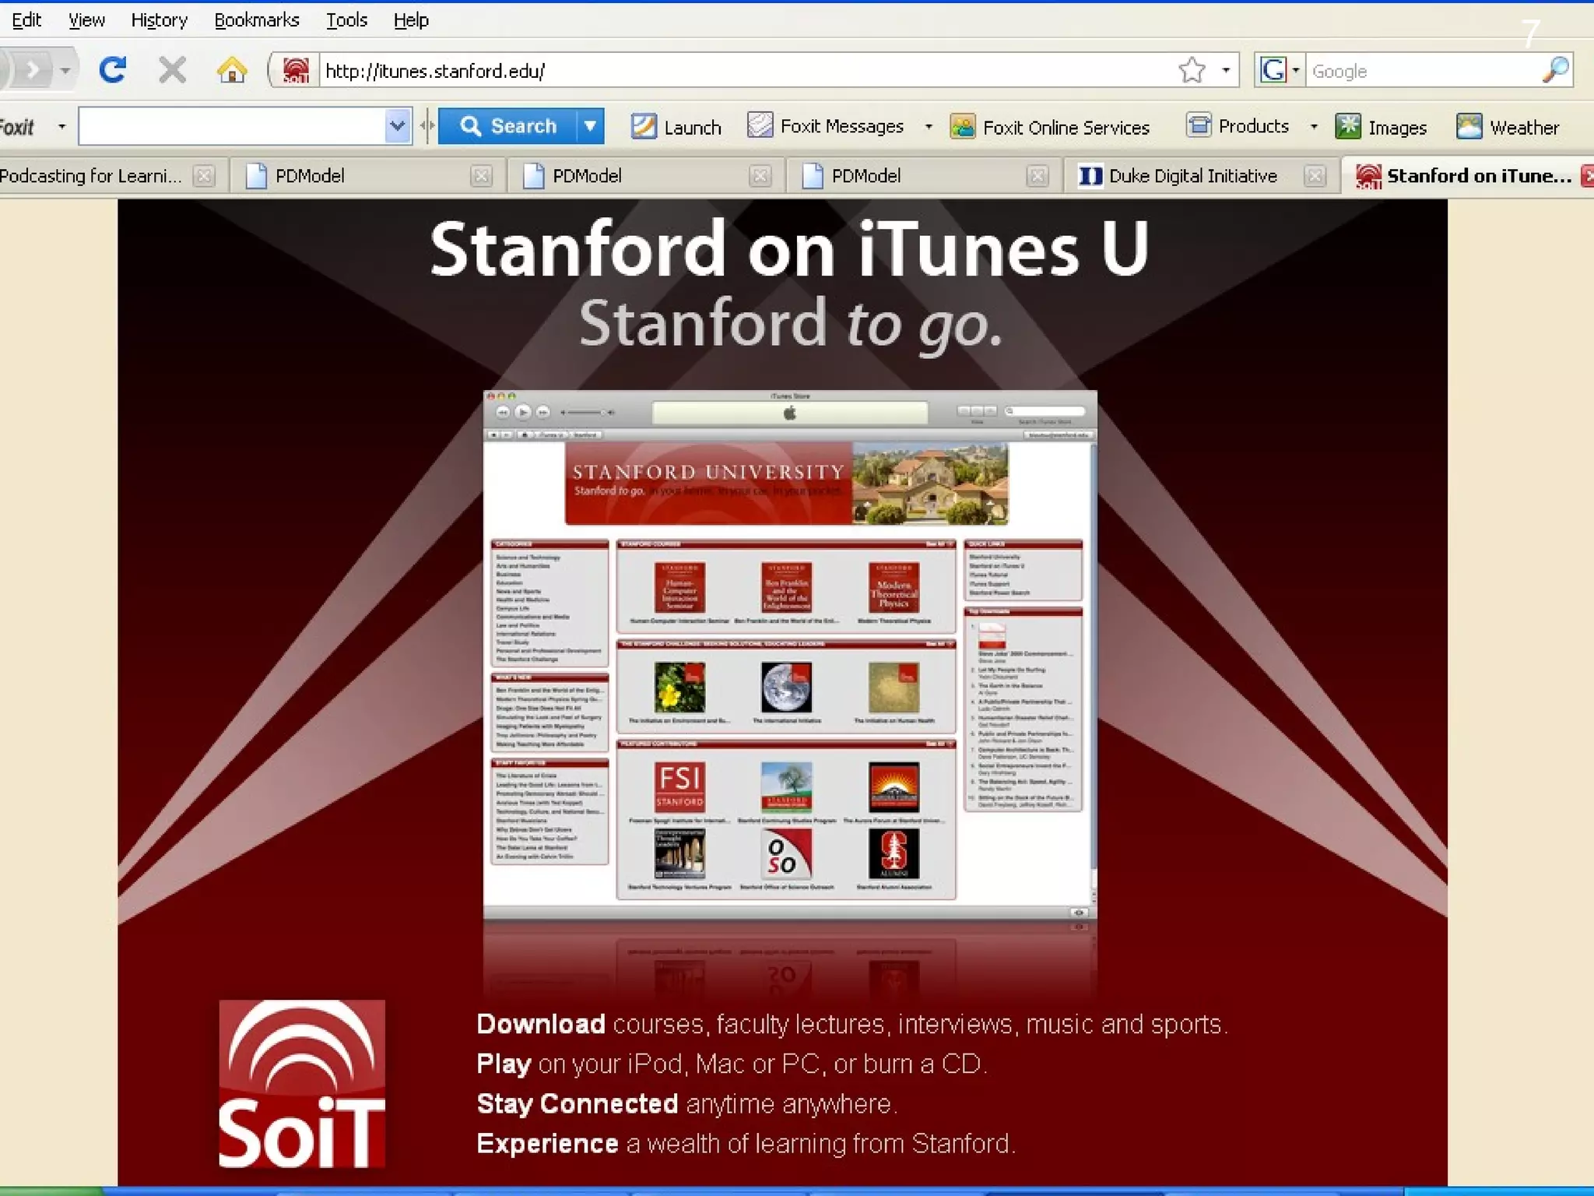
Task: Expand the blue Search button arrow
Action: (x=591, y=126)
